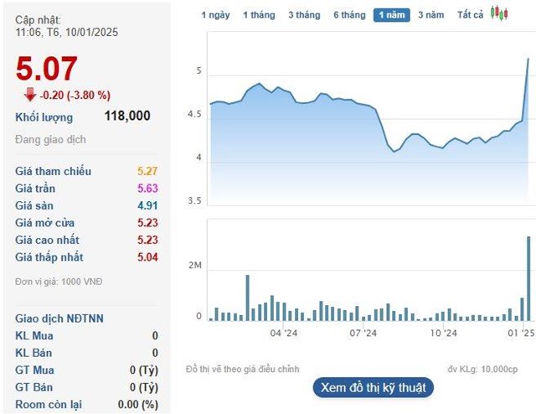
Task: Switch chart to 3 tháng range
Action: click(x=304, y=15)
